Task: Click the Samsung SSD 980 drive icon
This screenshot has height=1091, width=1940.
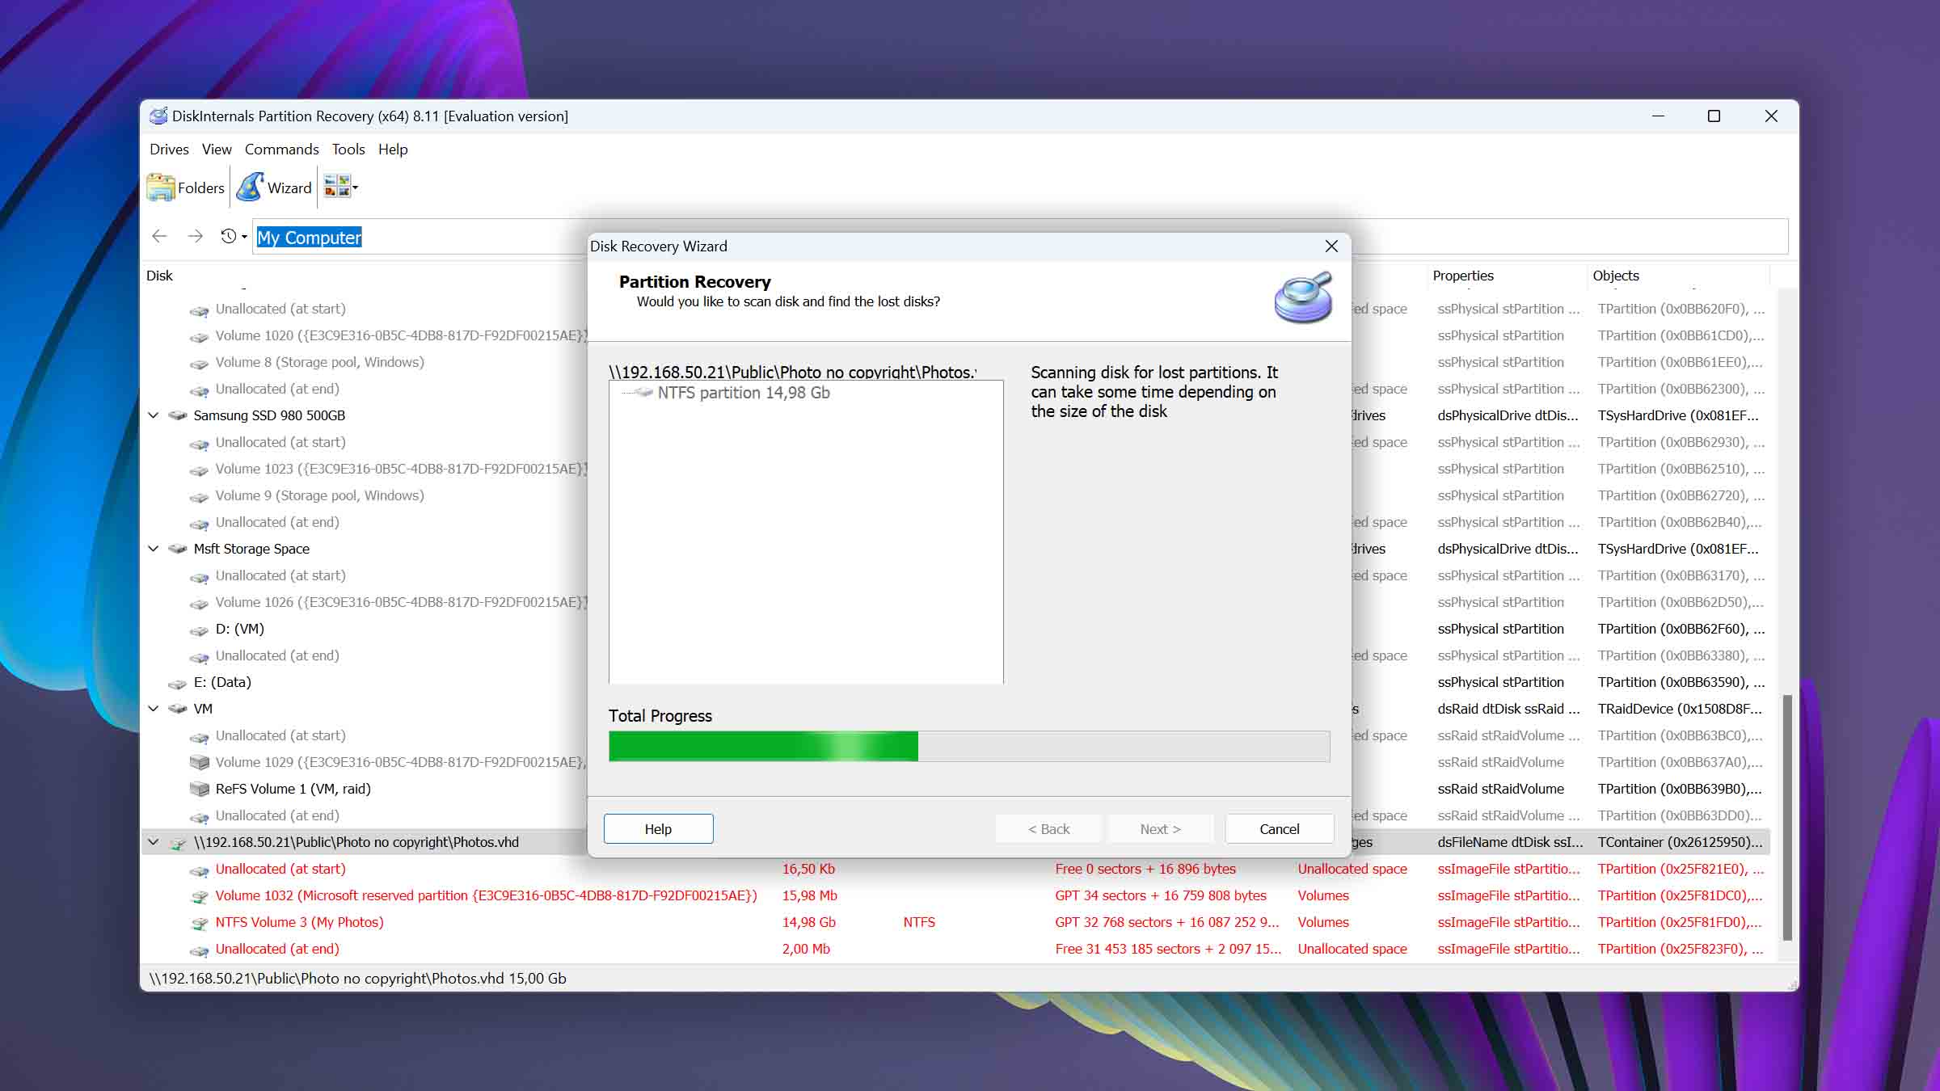Action: (178, 415)
